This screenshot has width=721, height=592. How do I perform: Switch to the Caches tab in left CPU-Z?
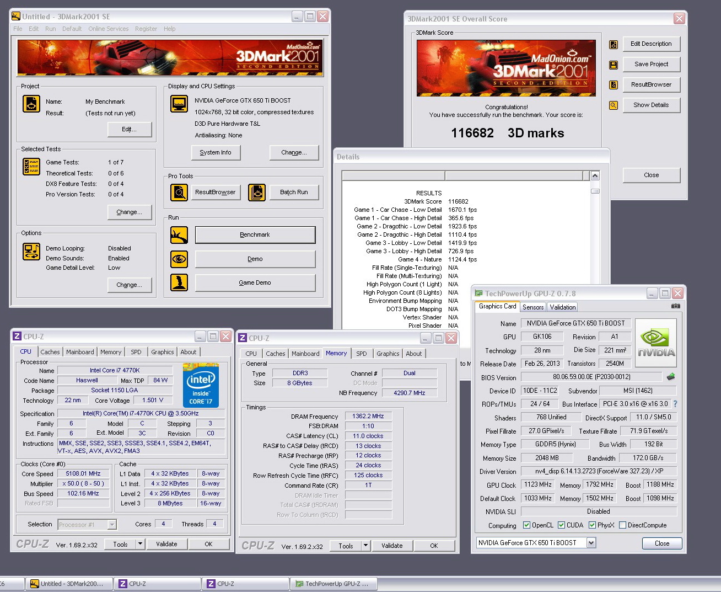coord(50,352)
